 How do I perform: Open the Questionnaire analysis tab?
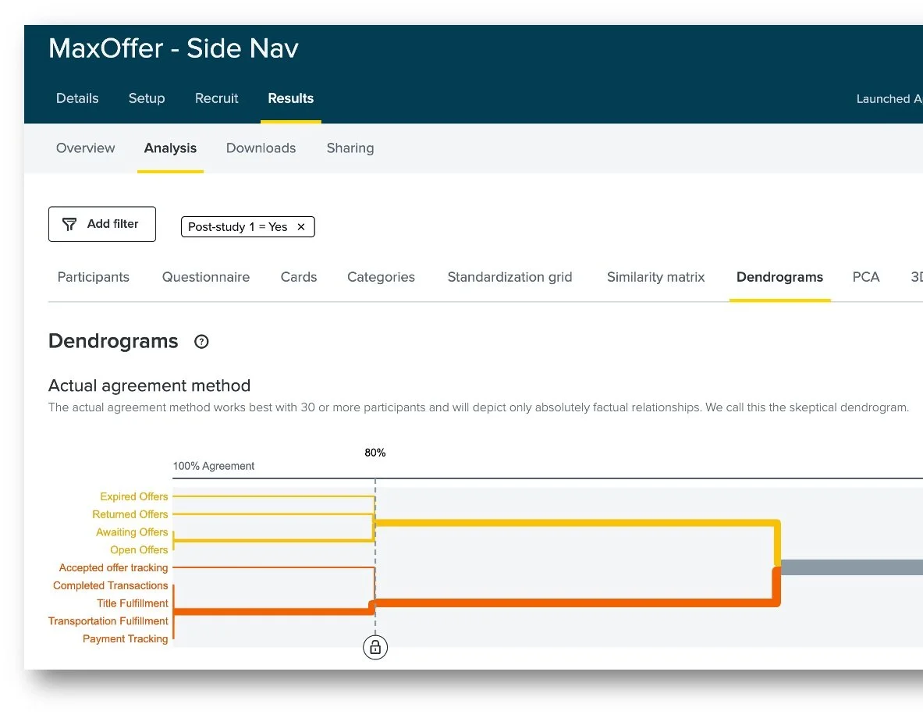(205, 277)
